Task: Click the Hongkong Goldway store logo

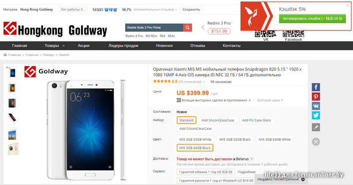Action: coord(55,30)
